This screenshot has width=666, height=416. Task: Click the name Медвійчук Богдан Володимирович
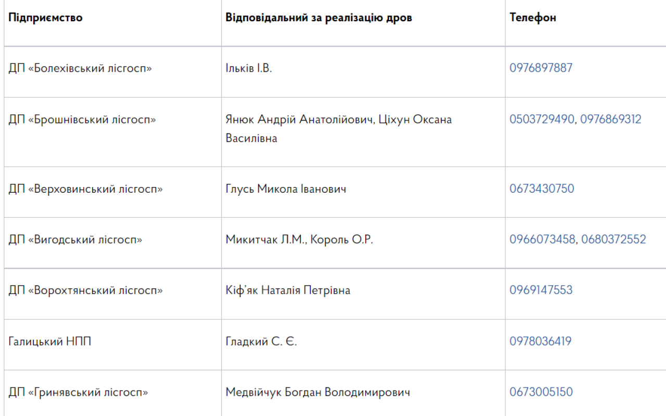click(317, 392)
